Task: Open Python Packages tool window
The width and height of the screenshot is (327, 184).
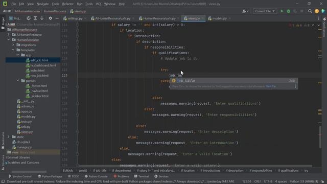Action: [50, 176]
